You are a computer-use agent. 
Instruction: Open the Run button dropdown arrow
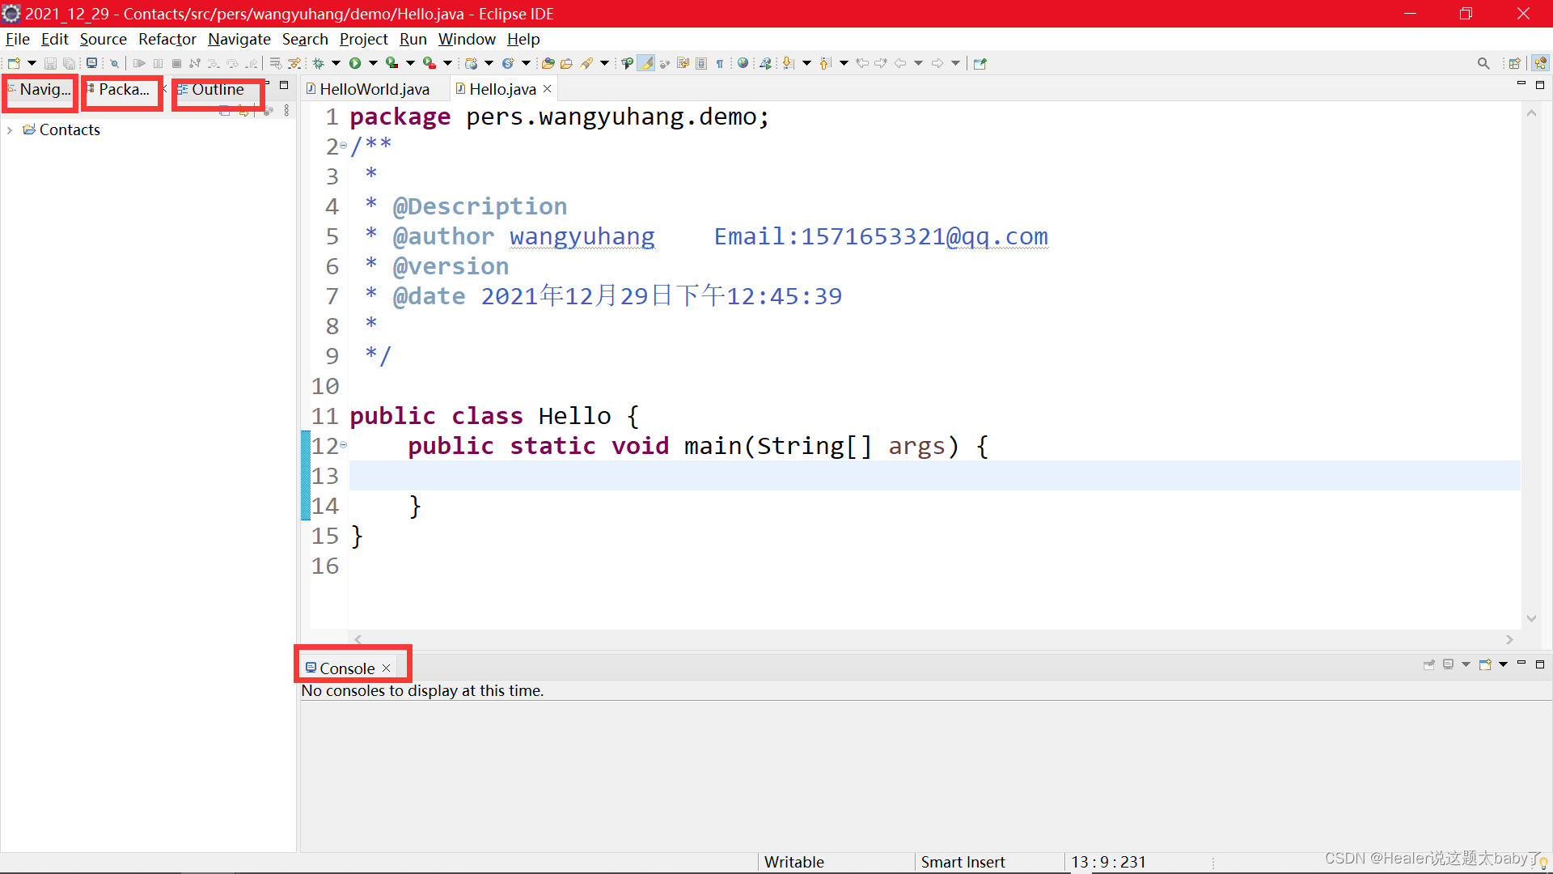[373, 63]
